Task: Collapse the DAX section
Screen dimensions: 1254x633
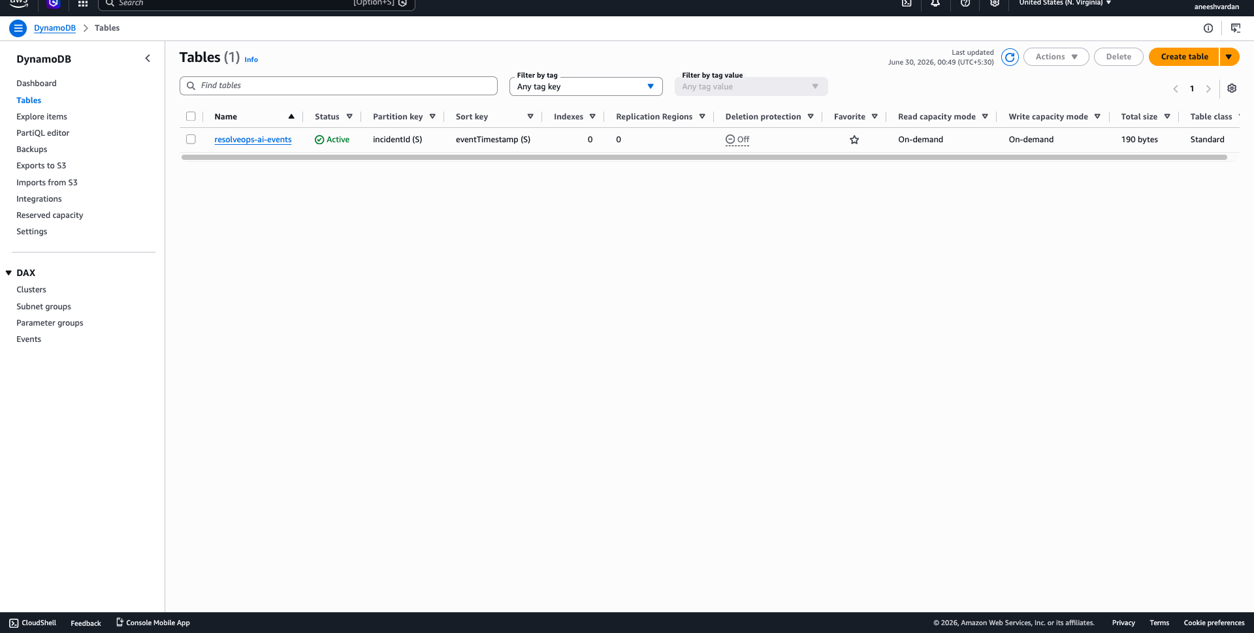Action: pyautogui.click(x=8, y=273)
